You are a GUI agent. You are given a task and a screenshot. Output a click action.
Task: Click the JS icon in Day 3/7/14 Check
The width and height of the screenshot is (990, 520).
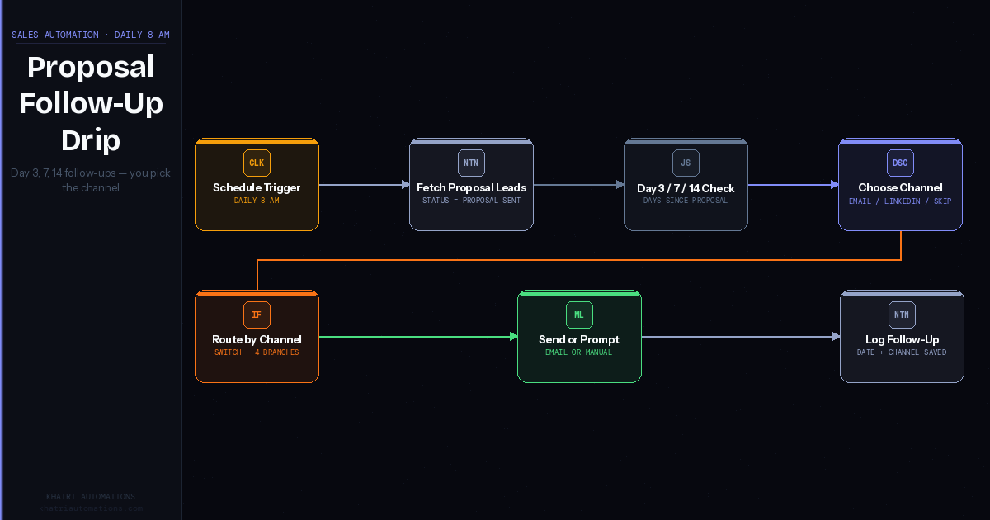coord(686,163)
